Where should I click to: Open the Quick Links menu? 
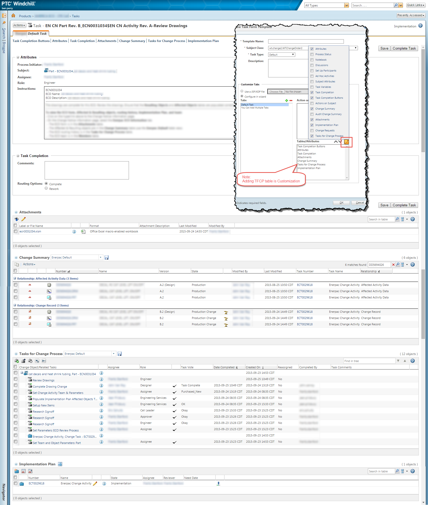[415, 5]
